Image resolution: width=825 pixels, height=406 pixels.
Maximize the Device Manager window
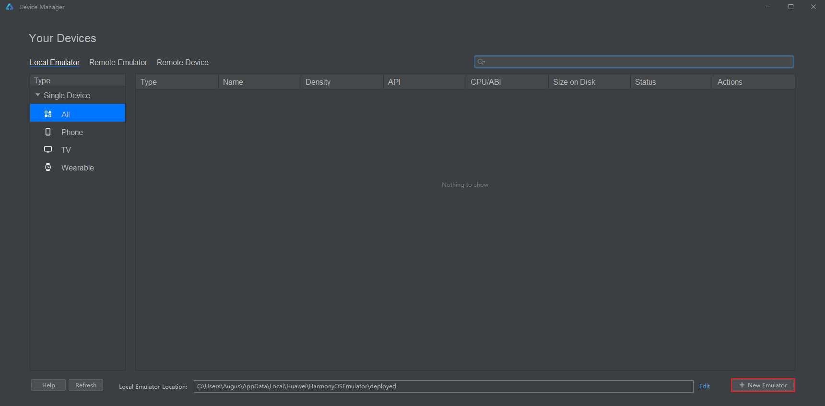(791, 7)
